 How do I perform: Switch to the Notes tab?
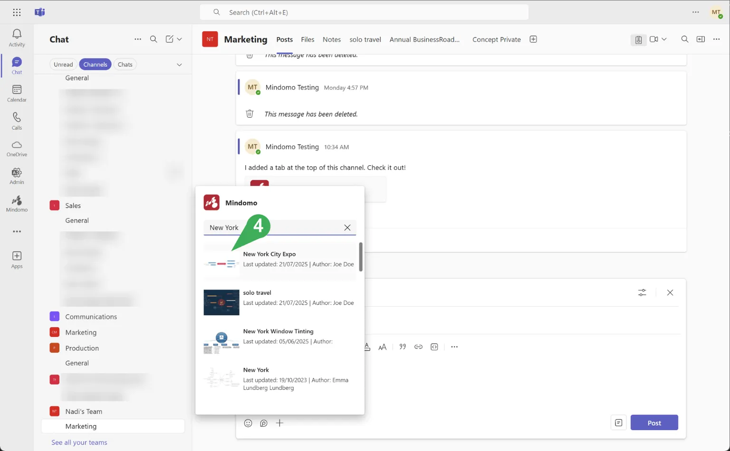[x=331, y=39]
